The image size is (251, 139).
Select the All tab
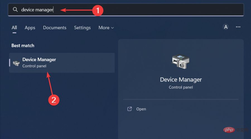point(14,28)
